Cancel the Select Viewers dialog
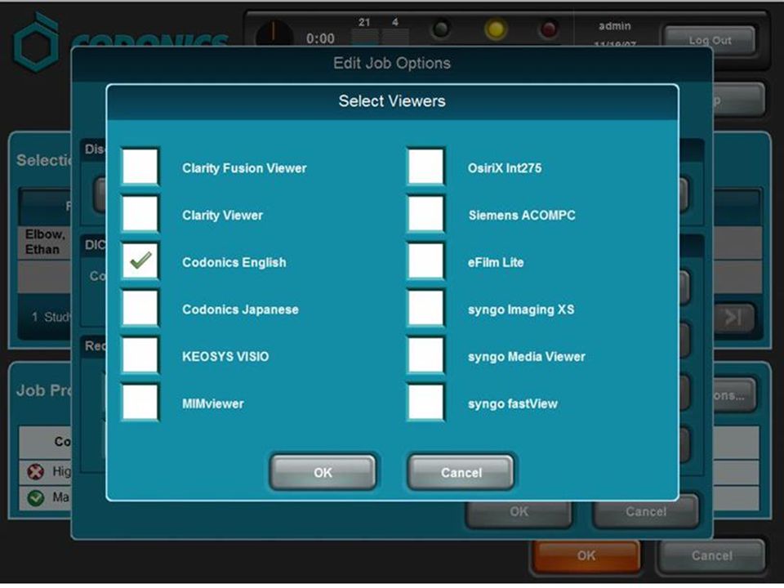Viewport: 784px width, 588px height. coord(461,472)
